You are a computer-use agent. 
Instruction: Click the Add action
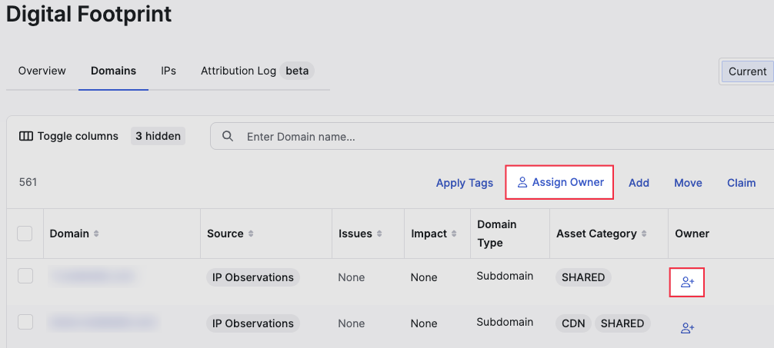(639, 183)
